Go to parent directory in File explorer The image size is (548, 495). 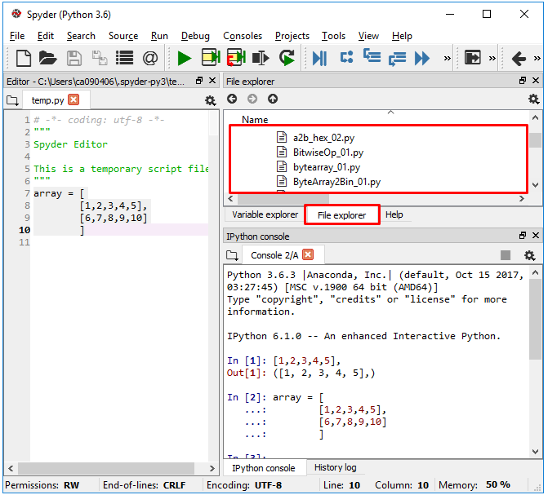pos(273,99)
